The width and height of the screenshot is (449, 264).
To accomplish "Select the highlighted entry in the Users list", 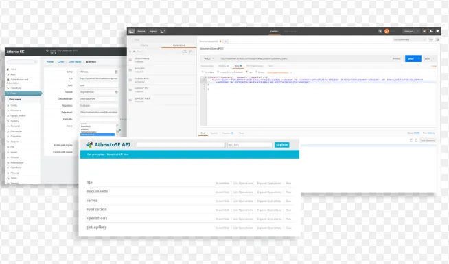I will pyautogui.click(x=97, y=135).
